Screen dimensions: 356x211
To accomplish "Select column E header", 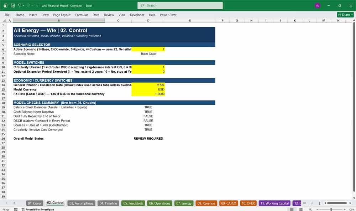I will (x=190, y=20).
